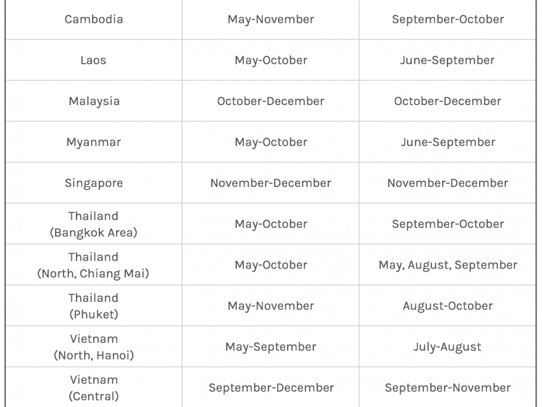Viewport: 542px width, 407px height.
Task: Select the Vietnam (Central) cell
Action: [x=94, y=387]
